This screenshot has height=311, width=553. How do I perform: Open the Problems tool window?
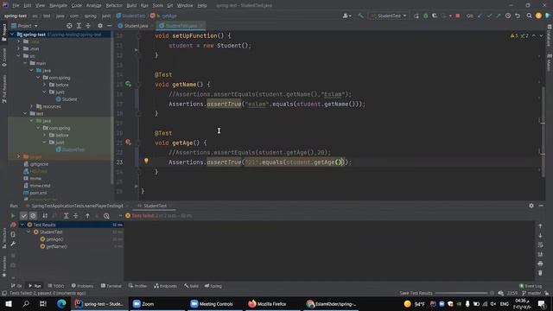[83, 286]
